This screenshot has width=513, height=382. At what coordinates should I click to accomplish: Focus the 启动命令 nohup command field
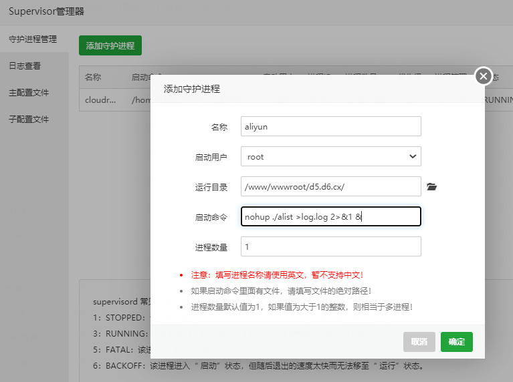pos(331,216)
